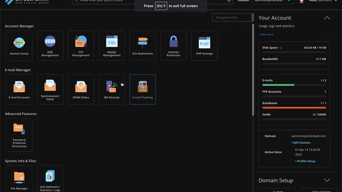The width and height of the screenshot is (342, 192).
Task: Open Site Summary / Statistics / Logs
Action: (50, 179)
